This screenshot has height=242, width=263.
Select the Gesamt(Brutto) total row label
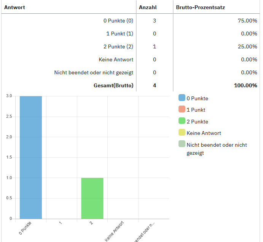113,85
